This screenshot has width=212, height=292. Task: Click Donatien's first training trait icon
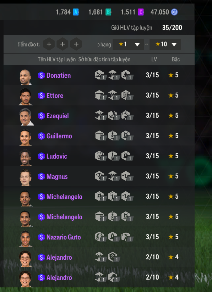pyautogui.click(x=100, y=75)
